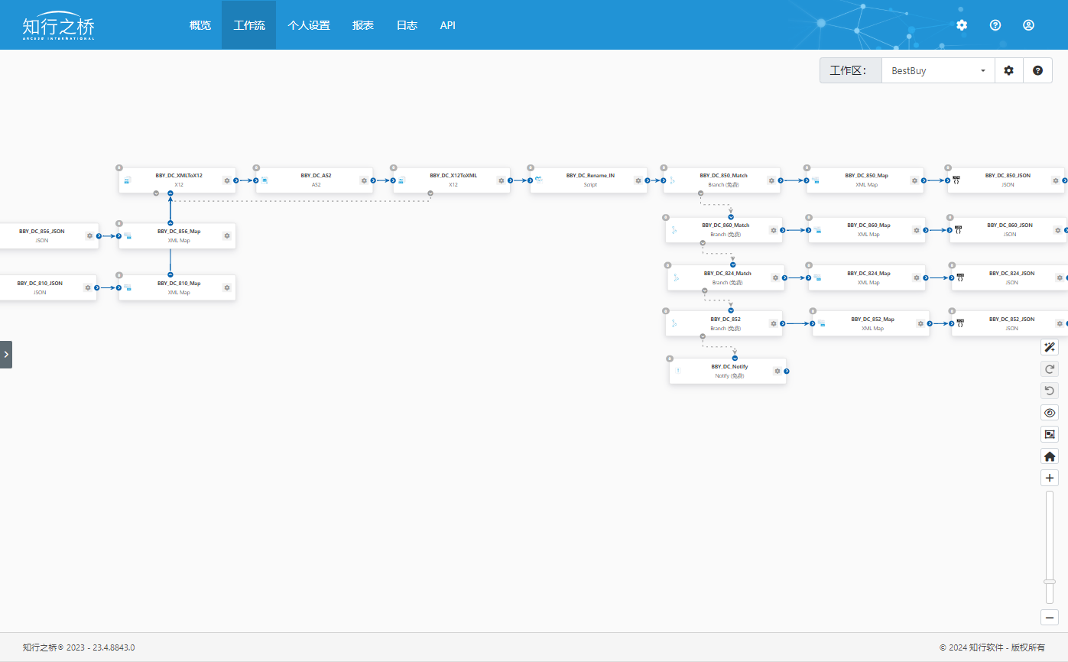Toggle the eye visibility button

1050,413
